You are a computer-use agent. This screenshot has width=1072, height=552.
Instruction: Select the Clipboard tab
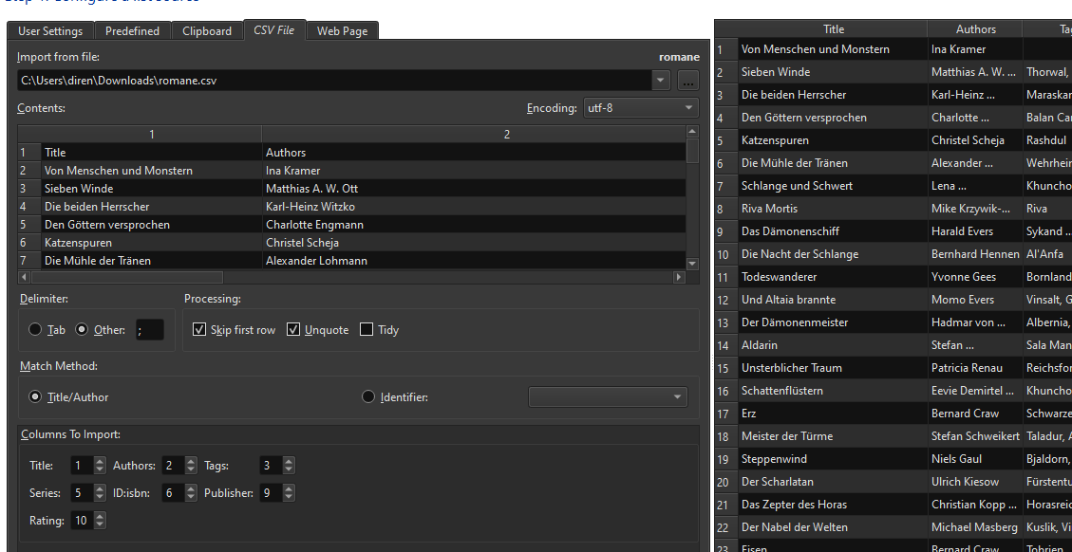(206, 30)
